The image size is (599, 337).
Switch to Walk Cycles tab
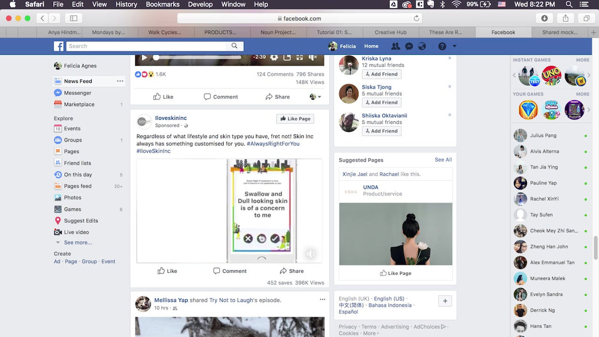[x=165, y=33]
